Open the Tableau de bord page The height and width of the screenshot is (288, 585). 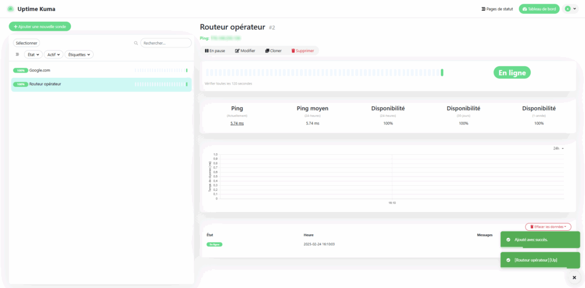tap(539, 9)
